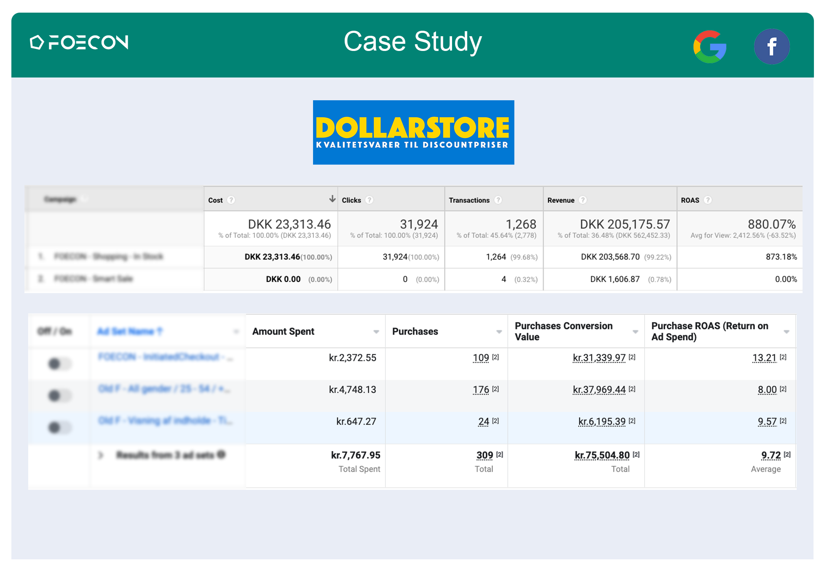The width and height of the screenshot is (827, 577).
Task: Click the Off / On column header
Action: click(55, 331)
